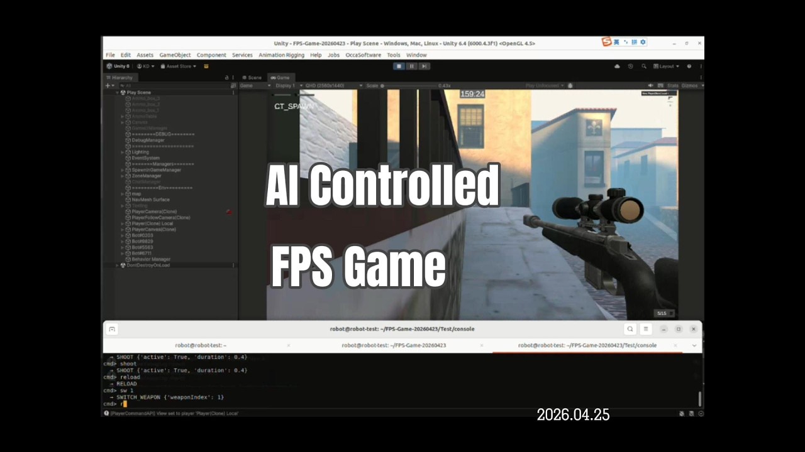Open the Layout dropdown
The height and width of the screenshot is (452, 805).
coord(666,66)
